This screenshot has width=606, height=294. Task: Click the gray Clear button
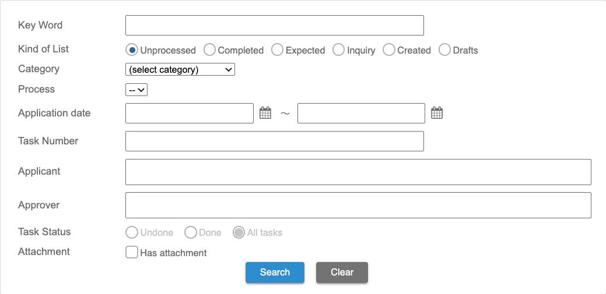pos(342,272)
